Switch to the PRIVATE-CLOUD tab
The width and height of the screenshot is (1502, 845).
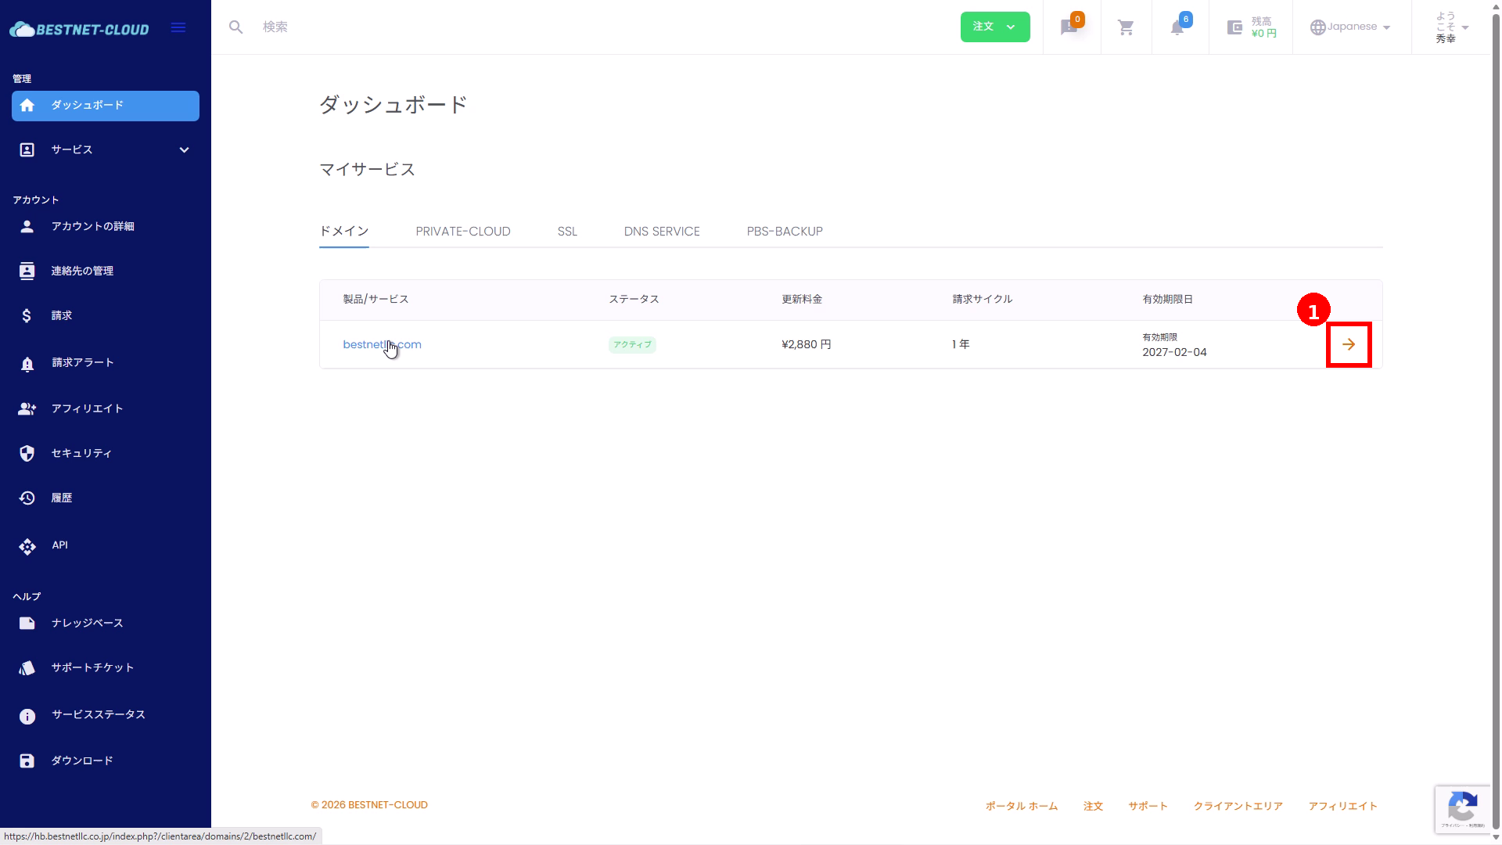[462, 232]
